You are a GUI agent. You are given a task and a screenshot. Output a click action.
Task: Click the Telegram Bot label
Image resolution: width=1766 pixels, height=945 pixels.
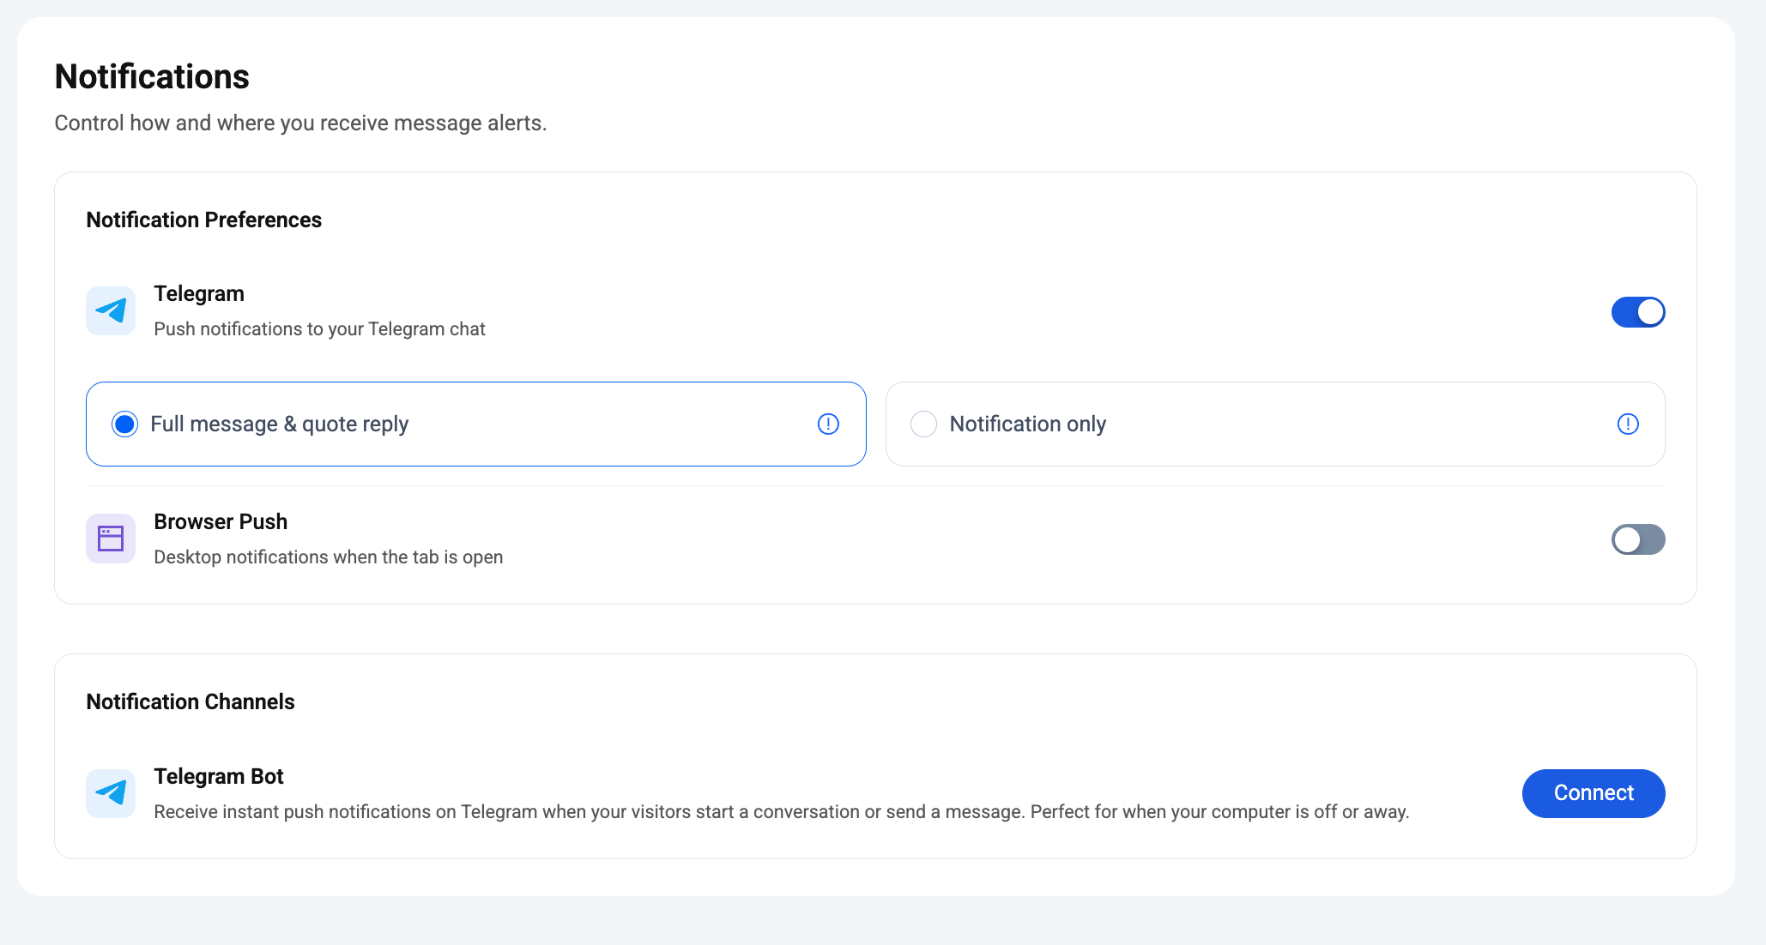(219, 776)
